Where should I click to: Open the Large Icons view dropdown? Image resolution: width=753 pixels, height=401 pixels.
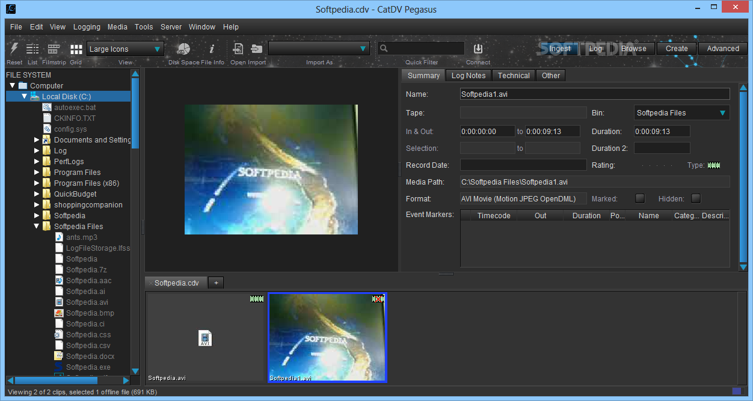(125, 49)
